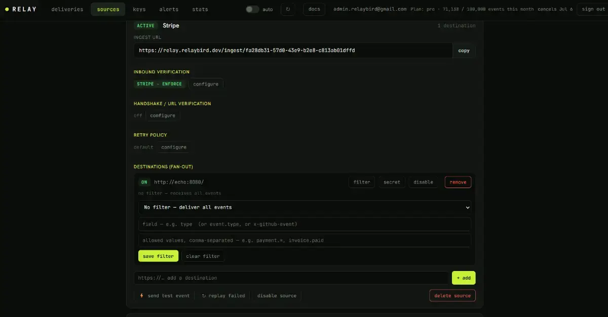608x317 pixels.
Task: Remove the echo:8080 destination
Action: [458, 182]
